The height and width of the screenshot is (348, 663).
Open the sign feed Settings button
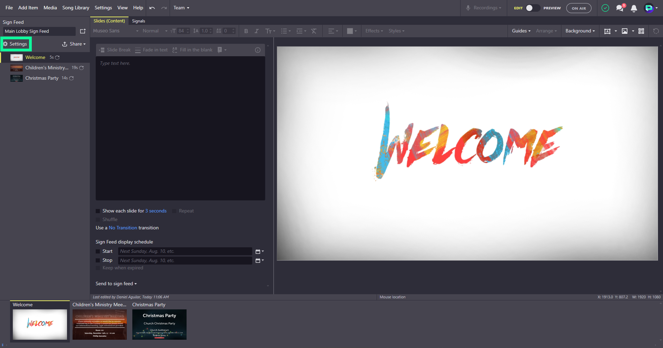pos(15,44)
